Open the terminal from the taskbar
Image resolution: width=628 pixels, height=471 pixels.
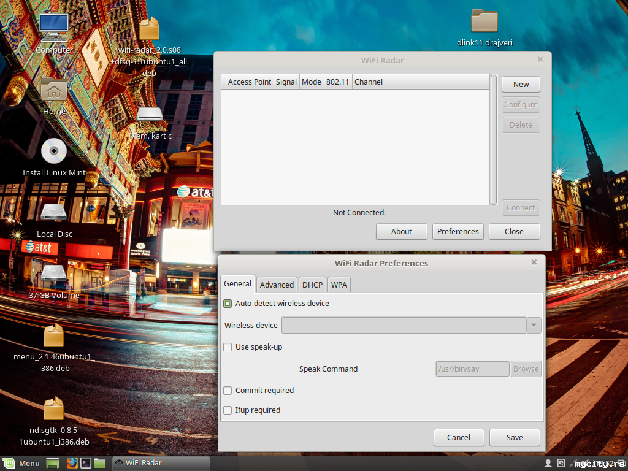click(x=86, y=463)
